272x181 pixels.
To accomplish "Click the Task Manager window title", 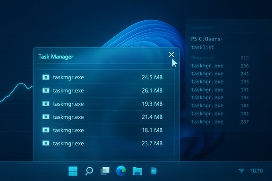I will [56, 57].
